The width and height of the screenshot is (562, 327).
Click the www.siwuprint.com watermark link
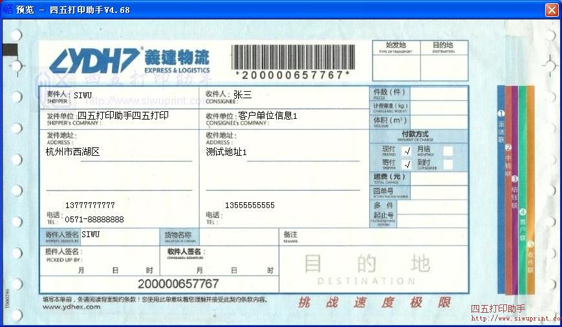(515, 319)
